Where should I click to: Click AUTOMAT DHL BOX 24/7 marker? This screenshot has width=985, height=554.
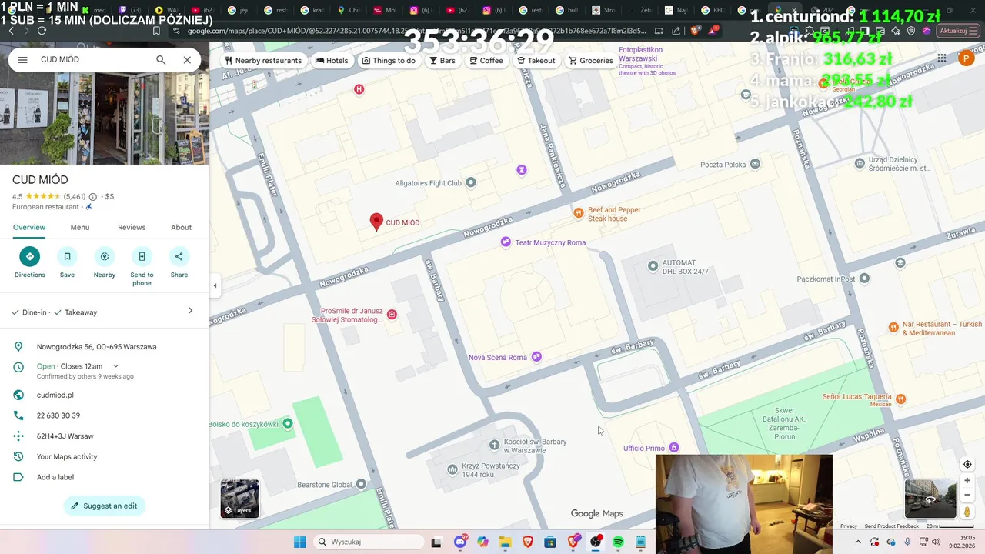click(653, 266)
